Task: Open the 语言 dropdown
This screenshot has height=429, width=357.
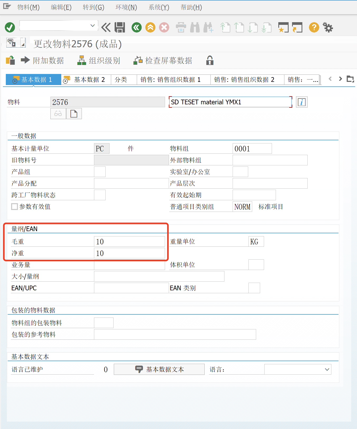Action: tap(298, 369)
